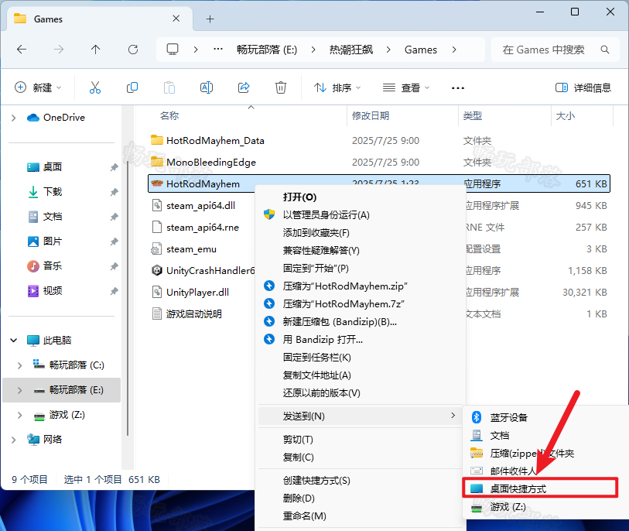This screenshot has height=531, width=629.
Task: Choose 创建快捷方式(S)
Action: click(x=316, y=481)
